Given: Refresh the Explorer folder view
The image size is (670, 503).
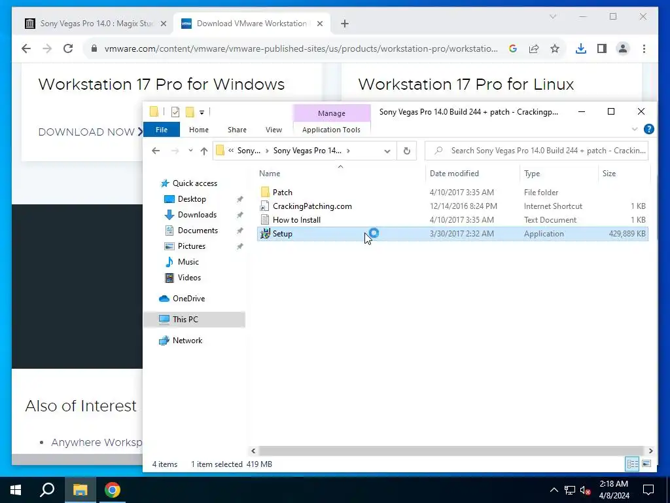Looking at the screenshot, I should tap(407, 151).
